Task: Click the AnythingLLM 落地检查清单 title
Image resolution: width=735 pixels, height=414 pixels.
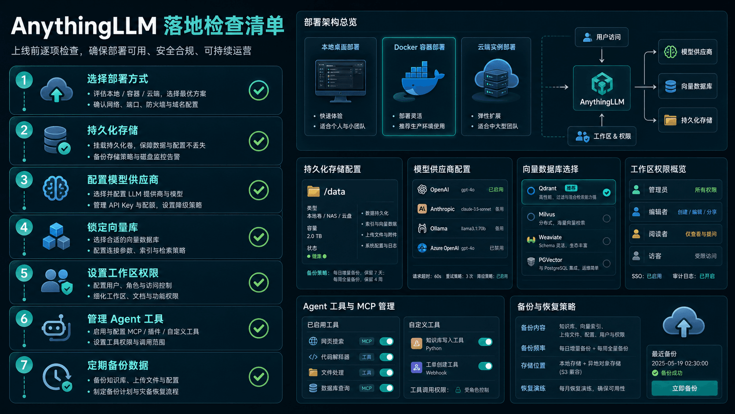Action: click(148, 26)
